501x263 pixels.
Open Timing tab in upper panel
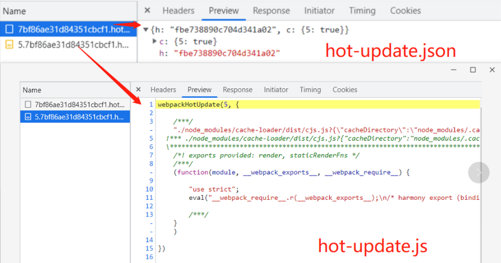[x=362, y=10]
